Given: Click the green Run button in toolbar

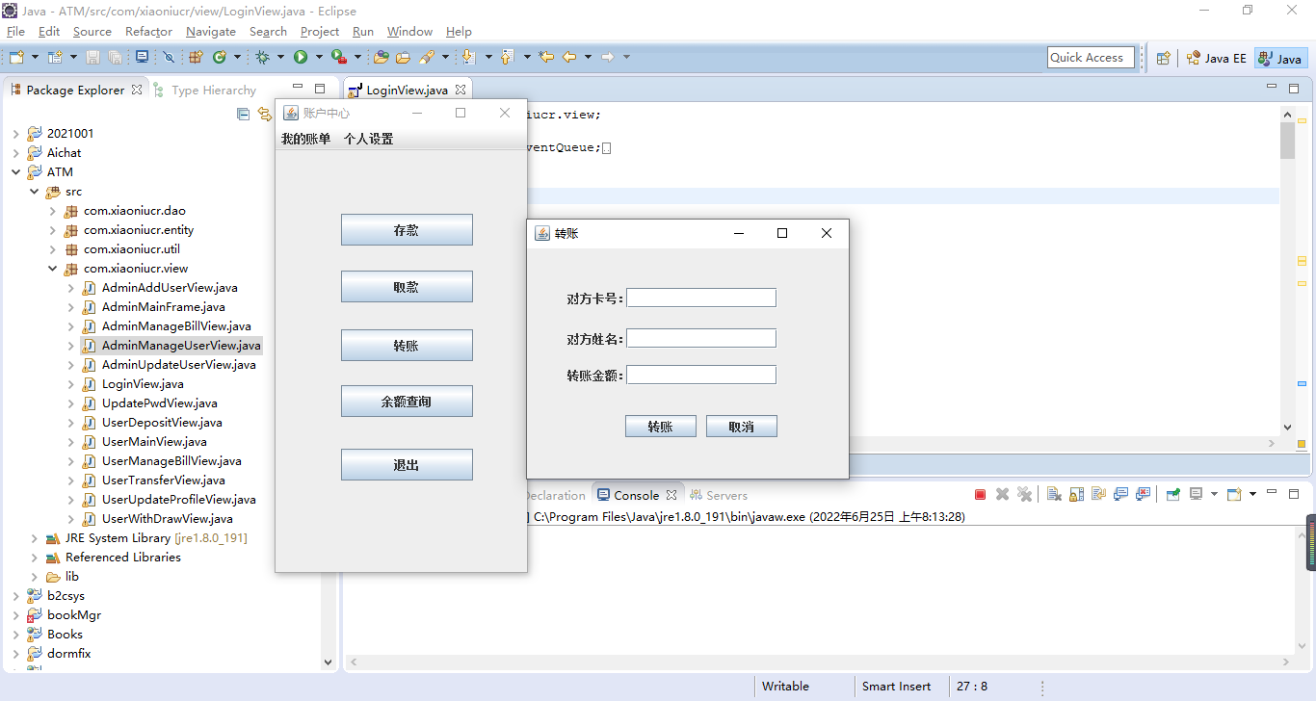Looking at the screenshot, I should [x=301, y=57].
